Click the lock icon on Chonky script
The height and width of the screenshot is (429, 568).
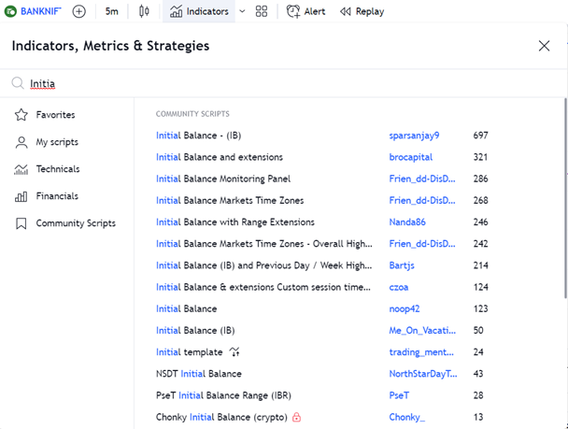click(x=296, y=417)
